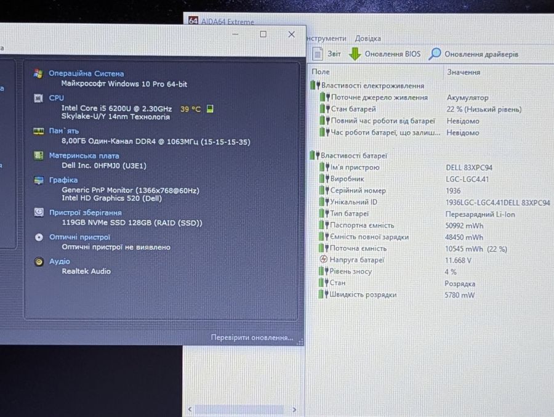Image resolution: width=554 pixels, height=417 pixels.
Task: Open the CPU section link in Speccy
Action: 56,98
